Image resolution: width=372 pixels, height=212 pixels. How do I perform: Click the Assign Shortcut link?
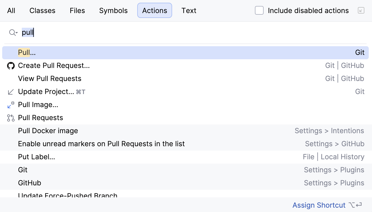coord(319,205)
